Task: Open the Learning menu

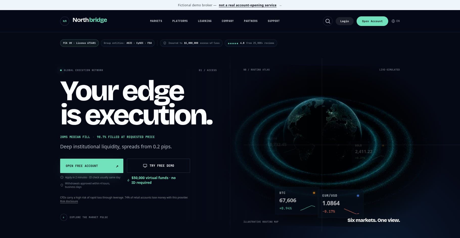Action: pos(205,21)
